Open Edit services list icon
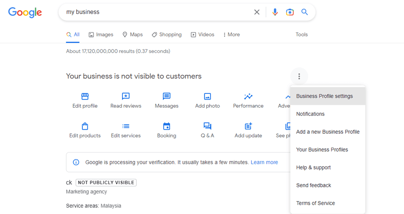The width and height of the screenshot is (404, 214). [x=126, y=126]
